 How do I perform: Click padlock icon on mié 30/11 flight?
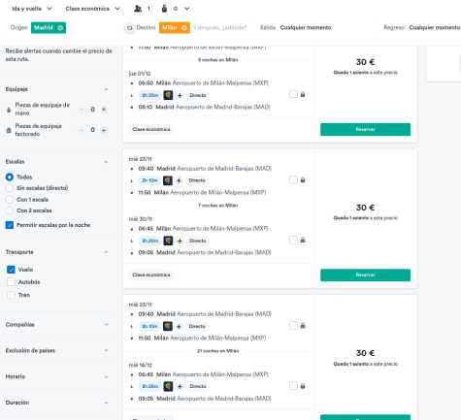303,241
